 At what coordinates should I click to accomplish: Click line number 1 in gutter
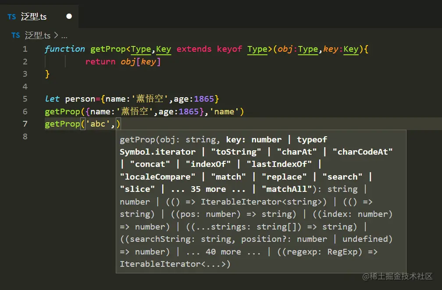(x=25, y=49)
